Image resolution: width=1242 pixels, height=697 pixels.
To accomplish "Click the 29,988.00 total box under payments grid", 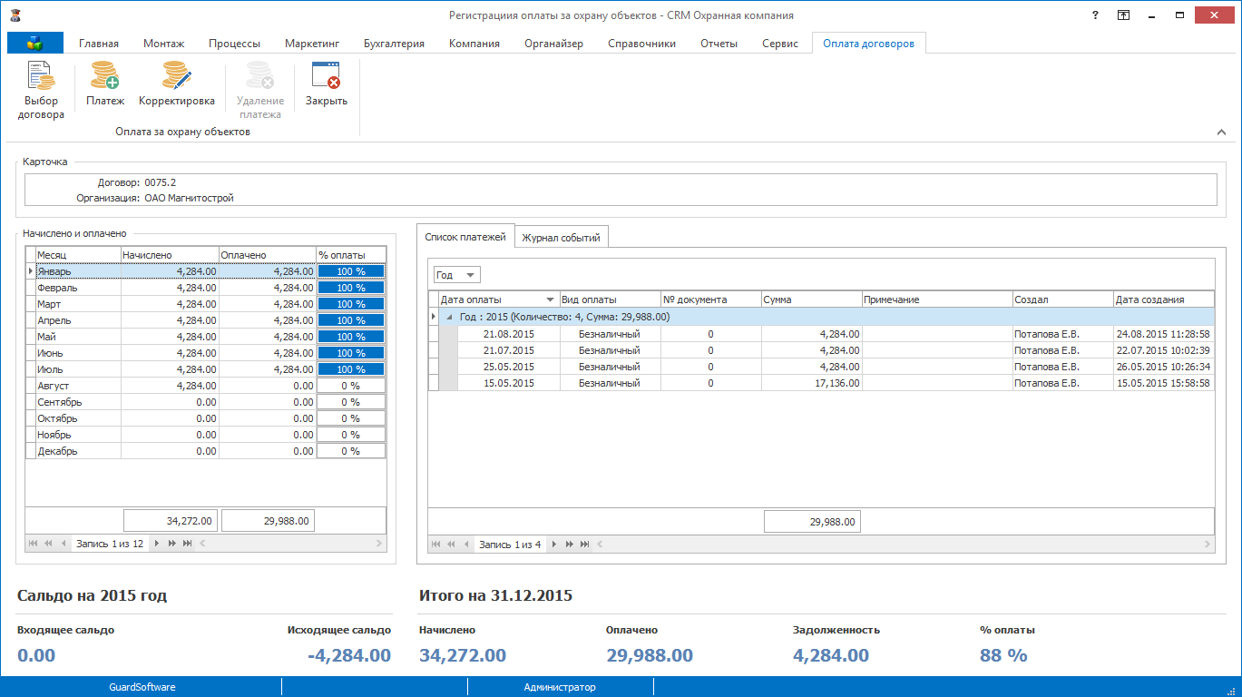I will click(x=812, y=522).
